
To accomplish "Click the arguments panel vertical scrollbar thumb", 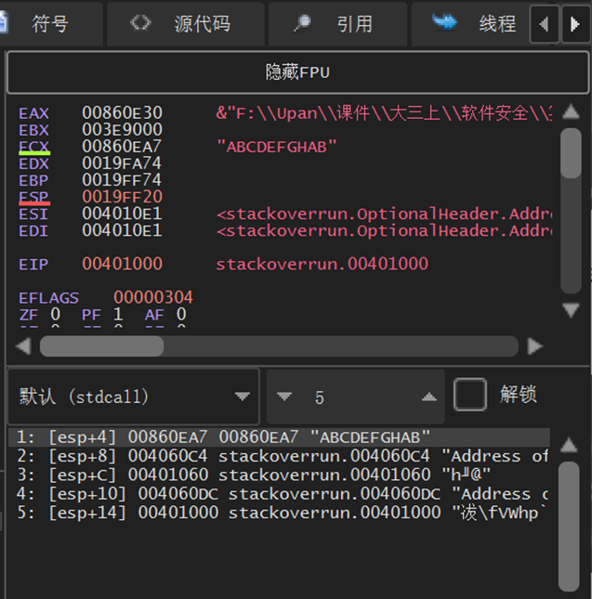I will (569, 527).
